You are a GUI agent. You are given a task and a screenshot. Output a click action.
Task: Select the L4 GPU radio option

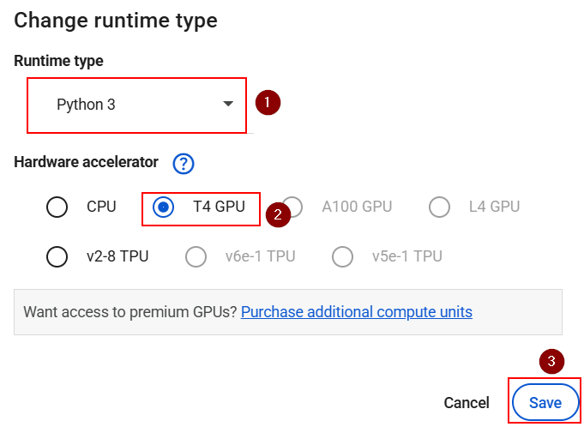coord(439,207)
